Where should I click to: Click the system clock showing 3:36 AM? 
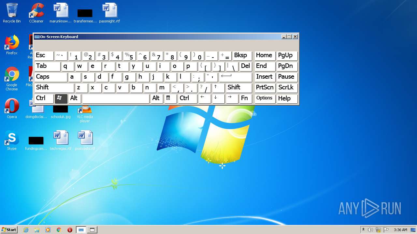point(400,230)
